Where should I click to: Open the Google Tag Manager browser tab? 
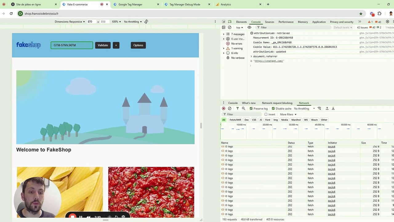(130, 5)
